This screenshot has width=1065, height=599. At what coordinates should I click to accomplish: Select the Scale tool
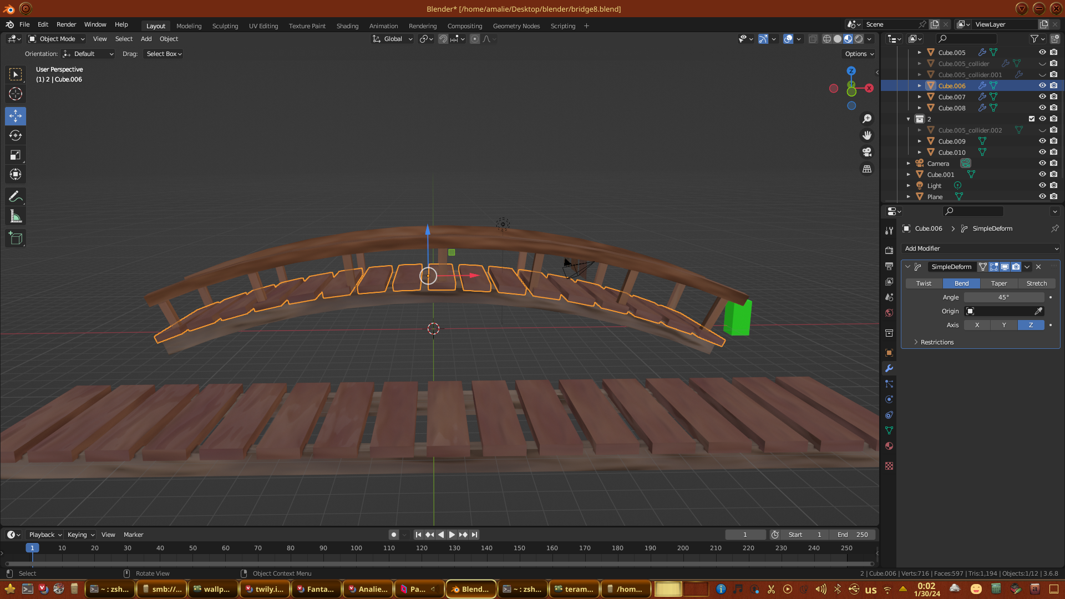click(x=16, y=155)
